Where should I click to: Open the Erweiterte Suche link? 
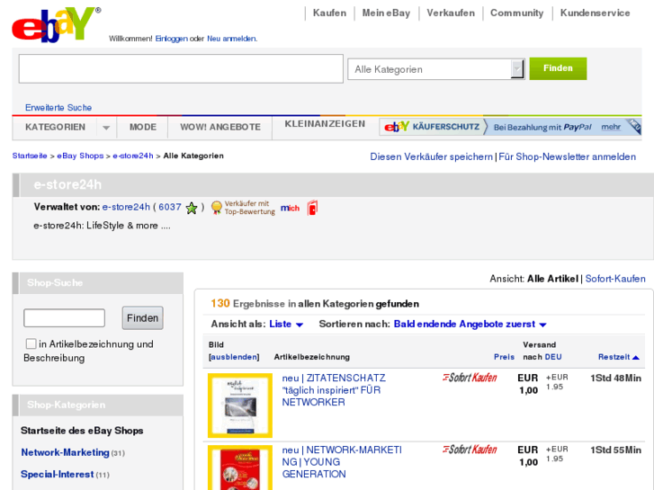coord(58,108)
